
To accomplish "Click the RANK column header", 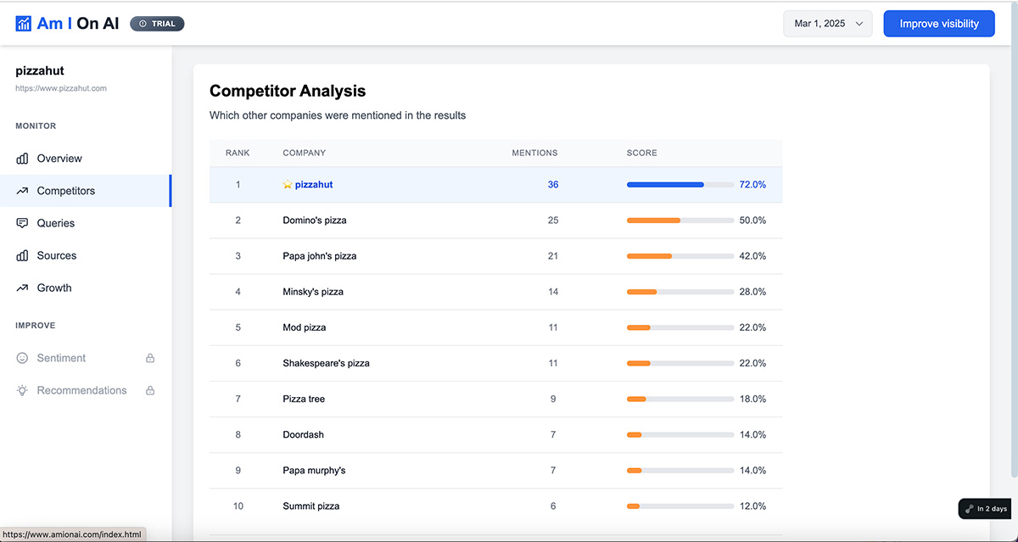I will [x=238, y=153].
